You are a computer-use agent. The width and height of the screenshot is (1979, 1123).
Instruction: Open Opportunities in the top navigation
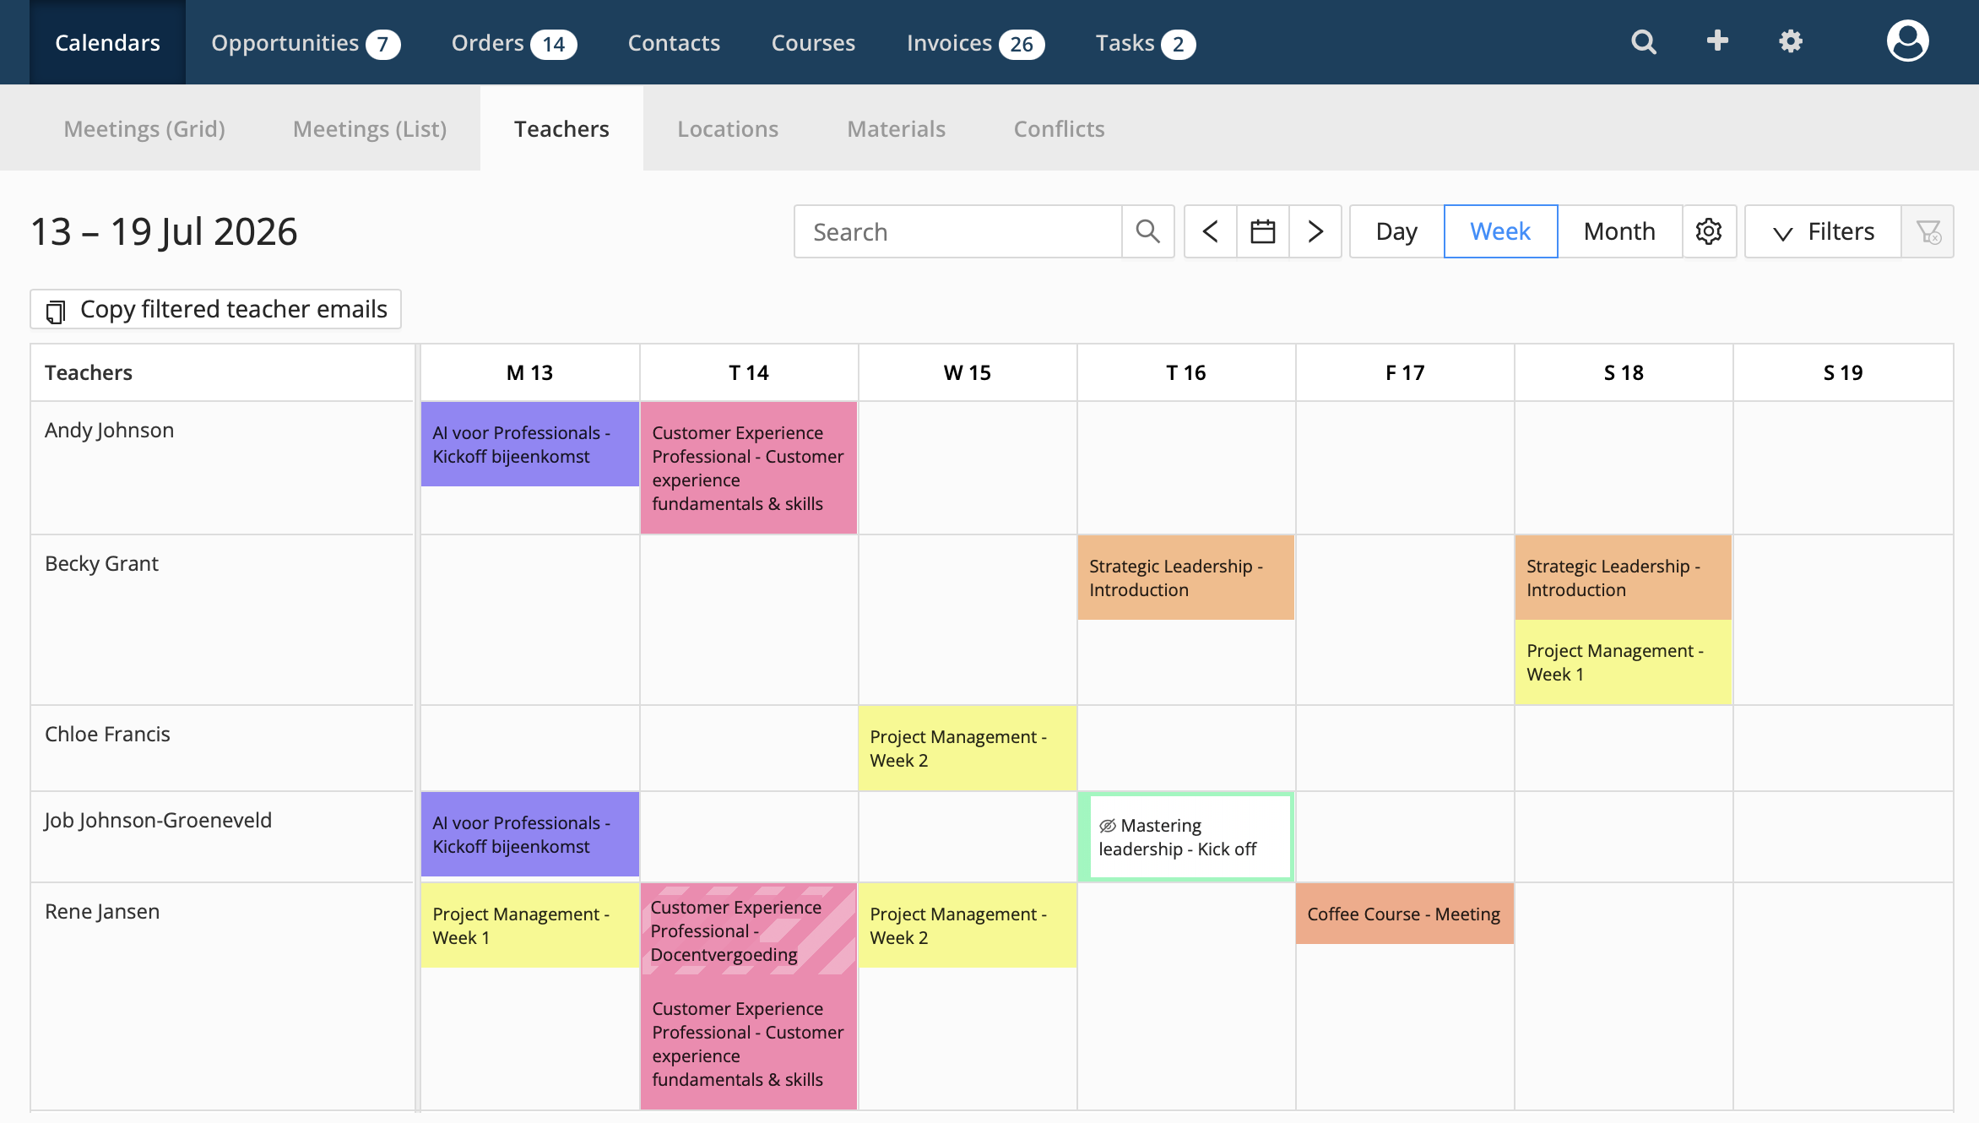(x=306, y=42)
